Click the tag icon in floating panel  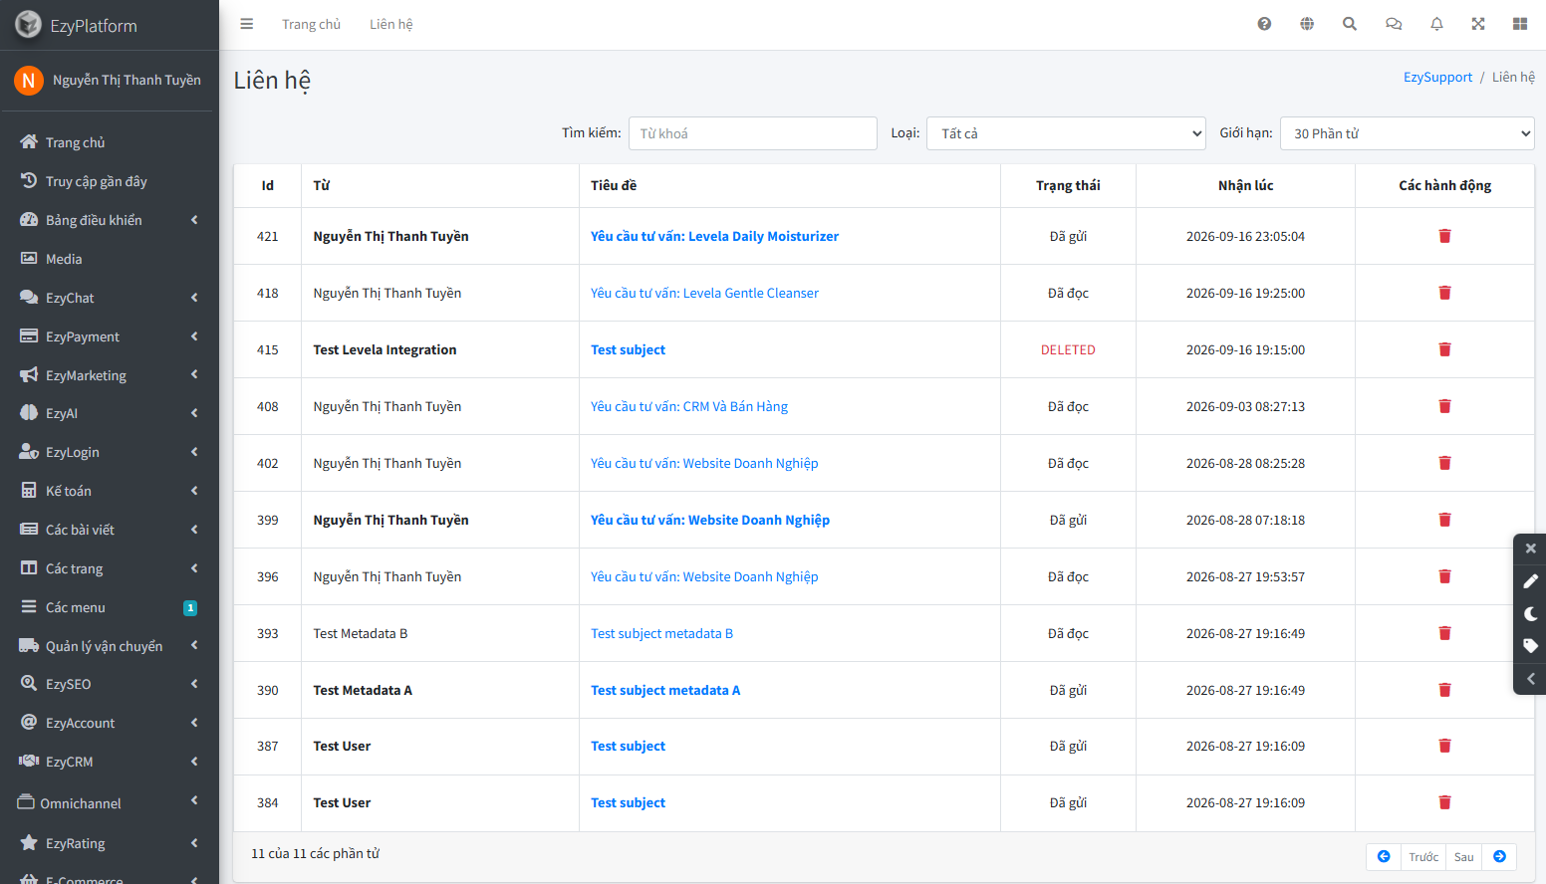1530,646
